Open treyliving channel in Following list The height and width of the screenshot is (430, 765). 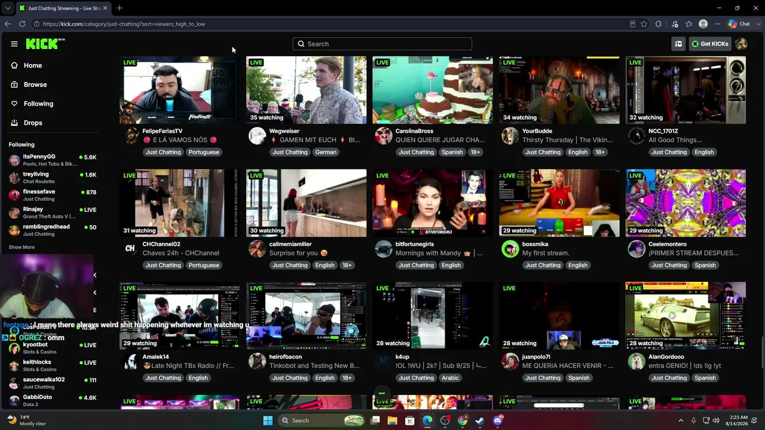tap(53, 177)
